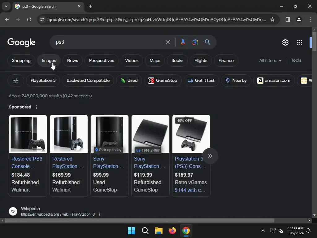Switch to the Flights tab
317x238 pixels.
(201, 60)
